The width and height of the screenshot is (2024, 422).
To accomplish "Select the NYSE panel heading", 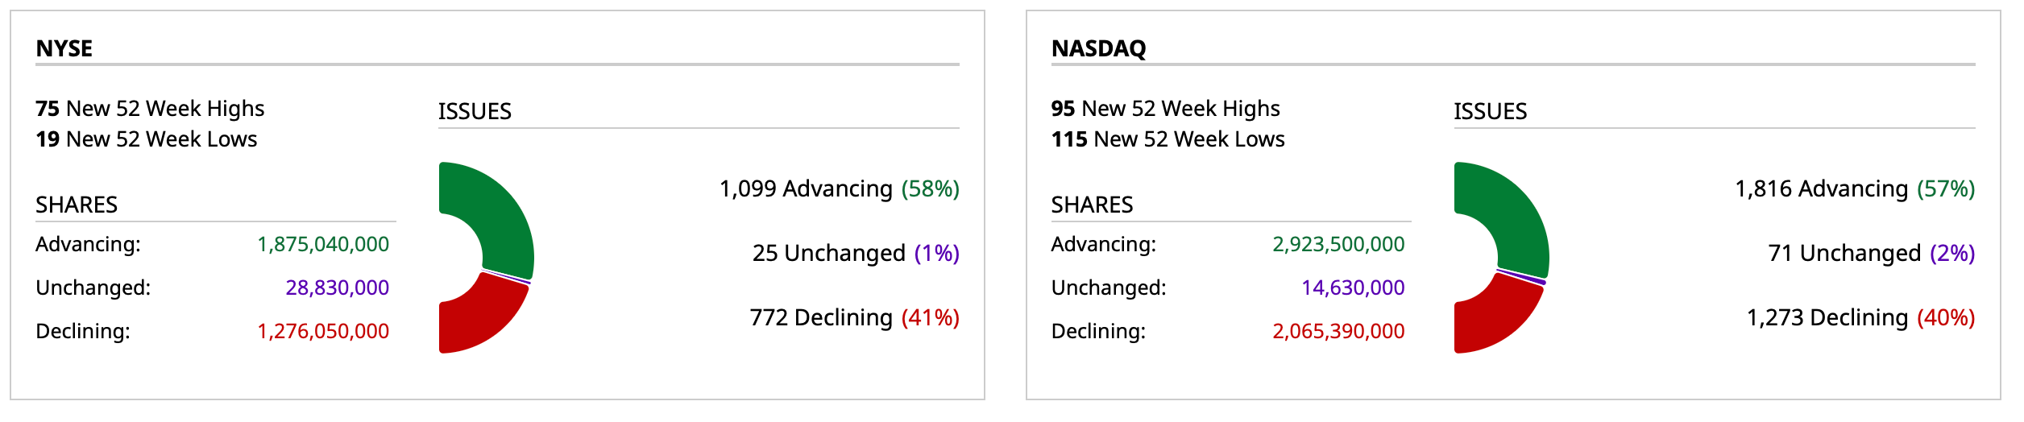I will pyautogui.click(x=64, y=48).
